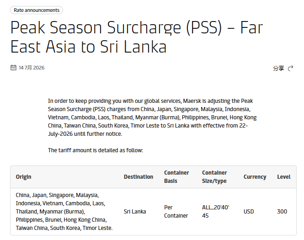Click the USD currency cell
Image resolution: width=304 pixels, height=240 pixels.
click(x=249, y=212)
